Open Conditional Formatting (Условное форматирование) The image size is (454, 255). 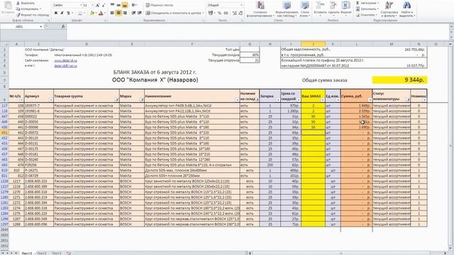pyautogui.click(x=260, y=9)
